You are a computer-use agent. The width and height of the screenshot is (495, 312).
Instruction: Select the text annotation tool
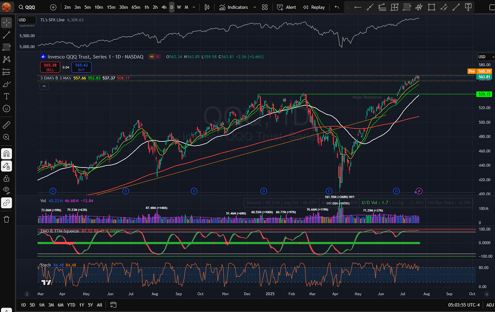point(6,96)
